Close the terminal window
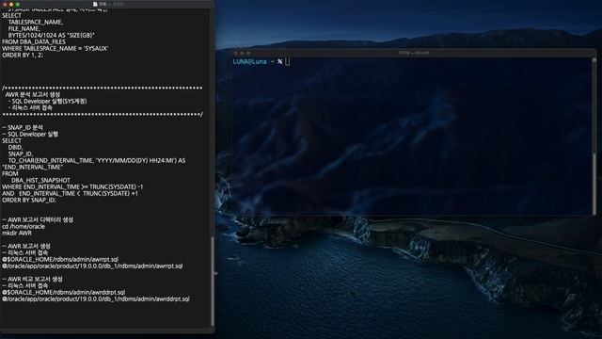The height and width of the screenshot is (339, 602). [x=236, y=53]
